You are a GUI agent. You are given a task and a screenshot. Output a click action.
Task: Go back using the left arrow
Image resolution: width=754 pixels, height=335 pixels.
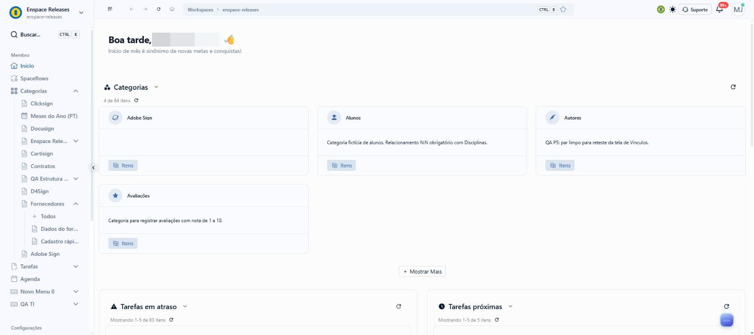132,9
